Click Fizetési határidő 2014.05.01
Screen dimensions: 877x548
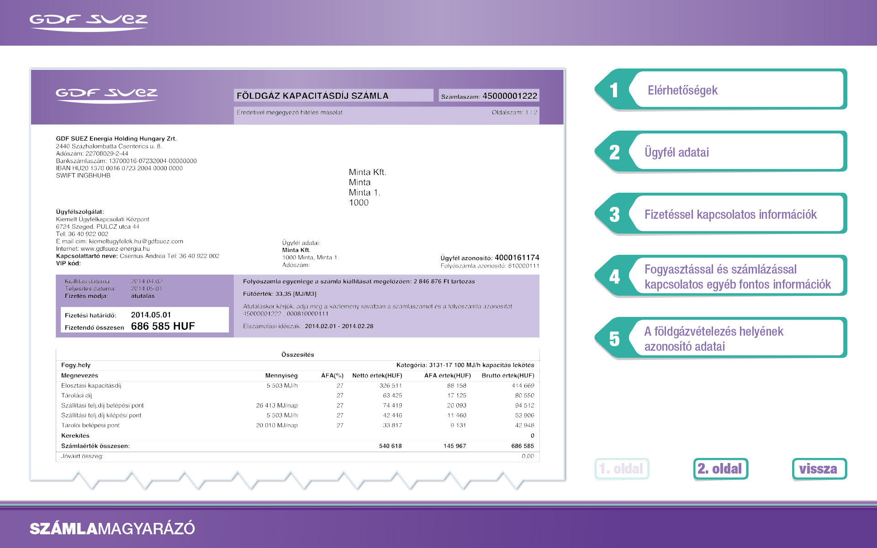118,315
